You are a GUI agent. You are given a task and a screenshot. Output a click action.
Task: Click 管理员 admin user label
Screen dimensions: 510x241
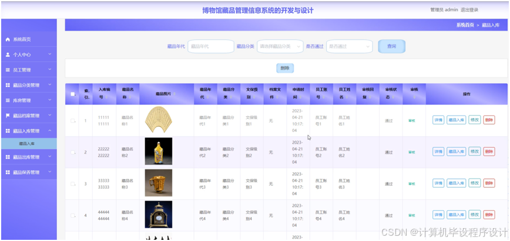coord(444,10)
